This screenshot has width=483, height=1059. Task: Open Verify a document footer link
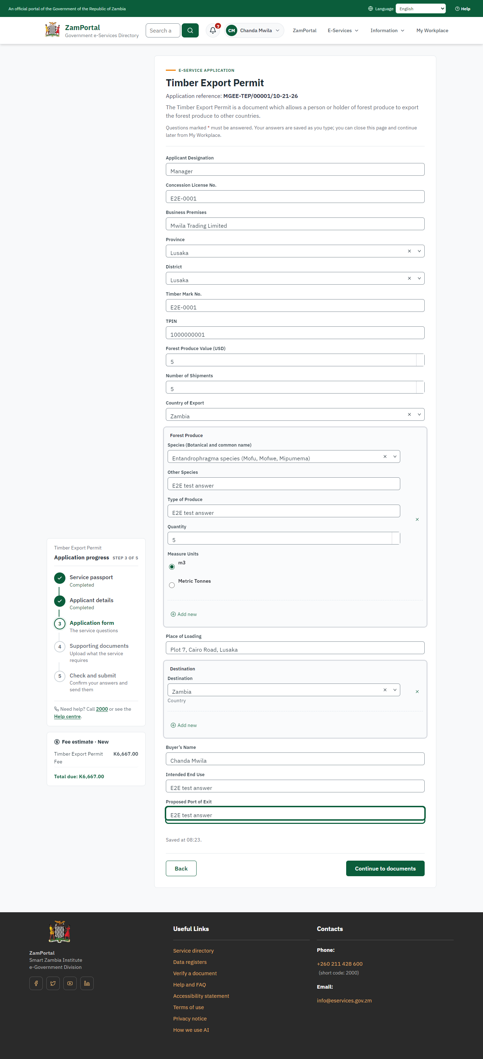(195, 973)
